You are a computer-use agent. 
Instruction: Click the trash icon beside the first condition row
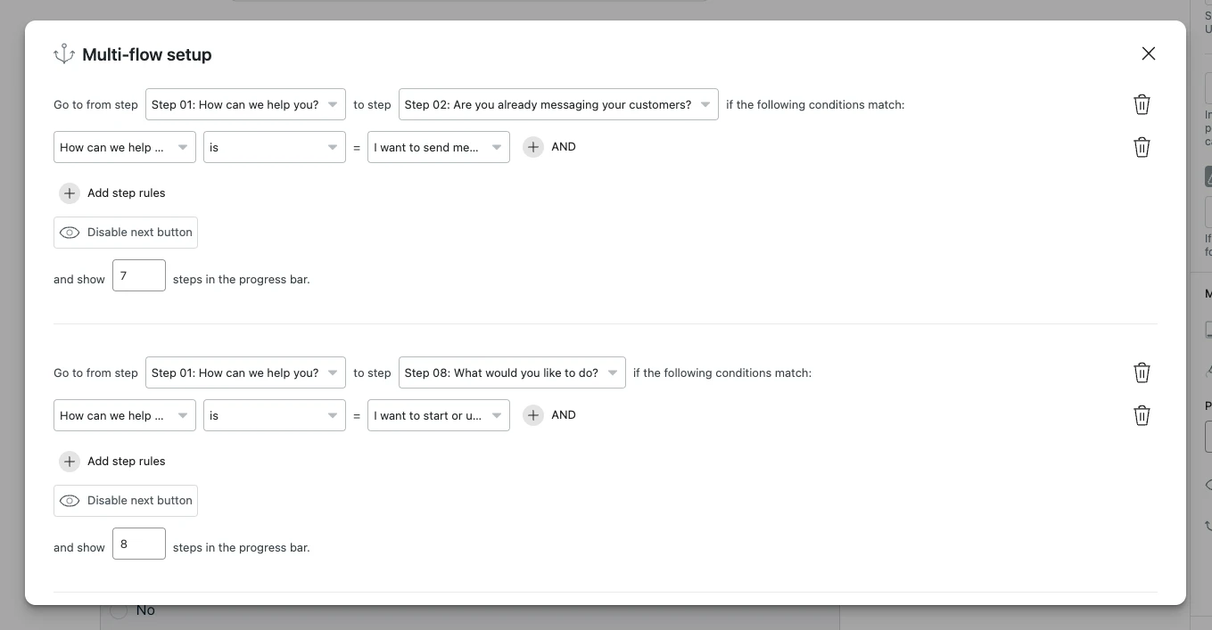coord(1142,147)
